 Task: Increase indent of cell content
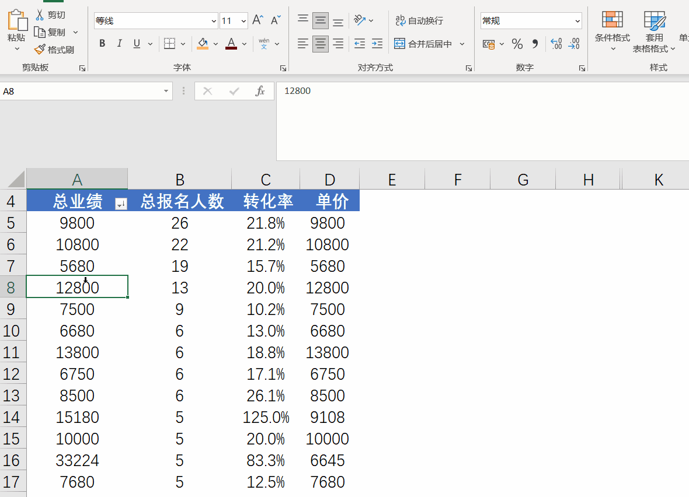pos(377,44)
